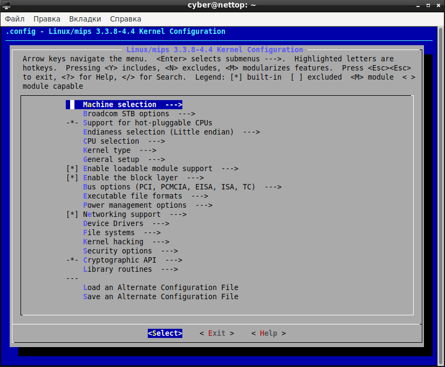Screen dimensions: 445x367
Task: Open CPU selection submenu
Action: pyautogui.click(x=124, y=141)
